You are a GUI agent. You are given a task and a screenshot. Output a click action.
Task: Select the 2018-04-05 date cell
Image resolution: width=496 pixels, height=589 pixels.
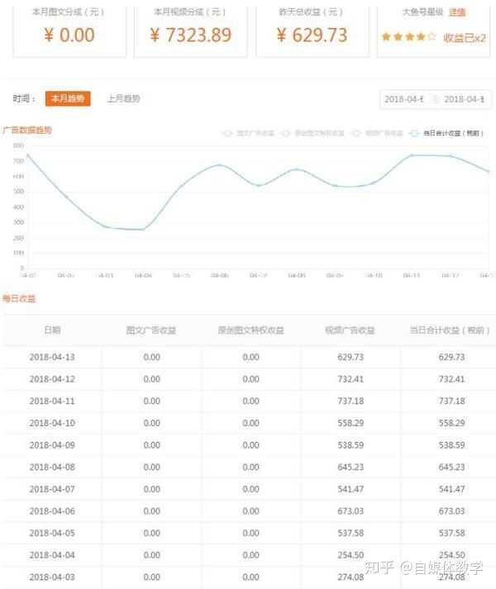(52, 533)
